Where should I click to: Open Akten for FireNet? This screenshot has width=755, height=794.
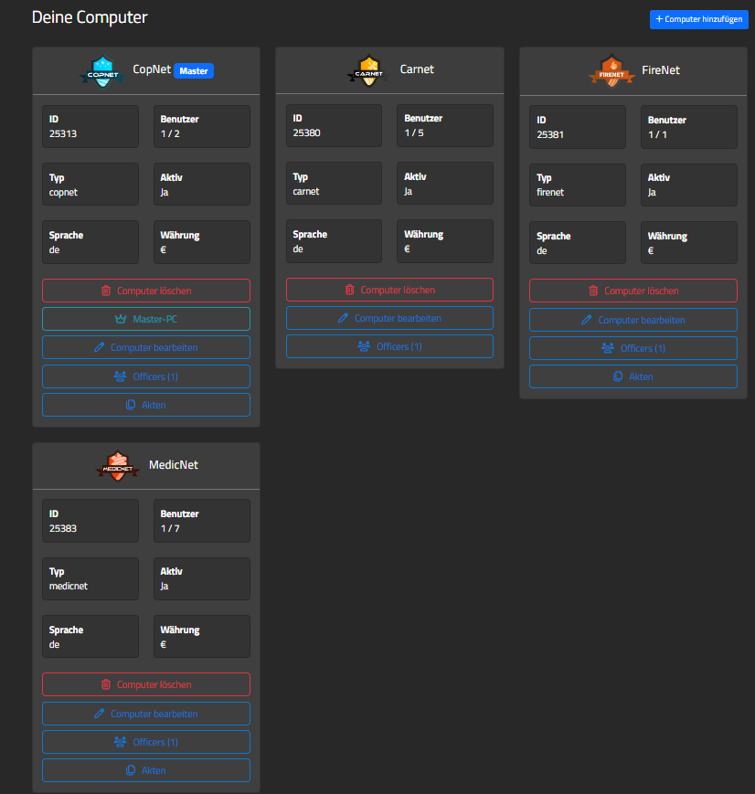[x=633, y=376]
